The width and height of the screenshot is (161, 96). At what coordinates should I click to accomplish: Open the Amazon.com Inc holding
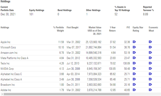(9, 53)
